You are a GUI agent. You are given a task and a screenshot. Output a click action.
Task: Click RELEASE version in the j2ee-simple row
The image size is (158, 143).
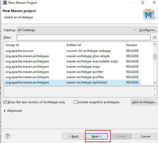pos(132,56)
